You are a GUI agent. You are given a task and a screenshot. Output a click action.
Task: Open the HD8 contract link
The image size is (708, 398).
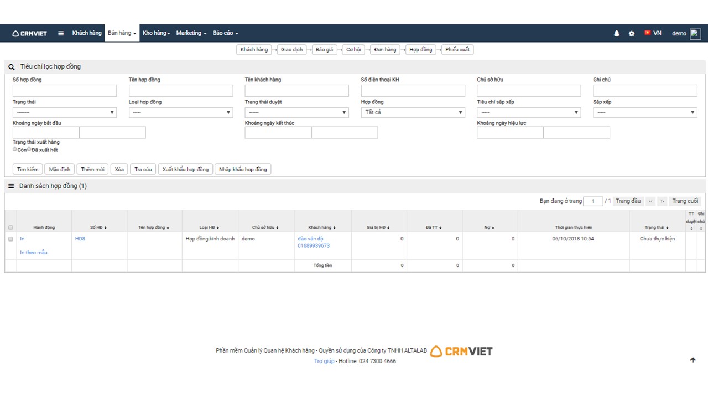80,239
